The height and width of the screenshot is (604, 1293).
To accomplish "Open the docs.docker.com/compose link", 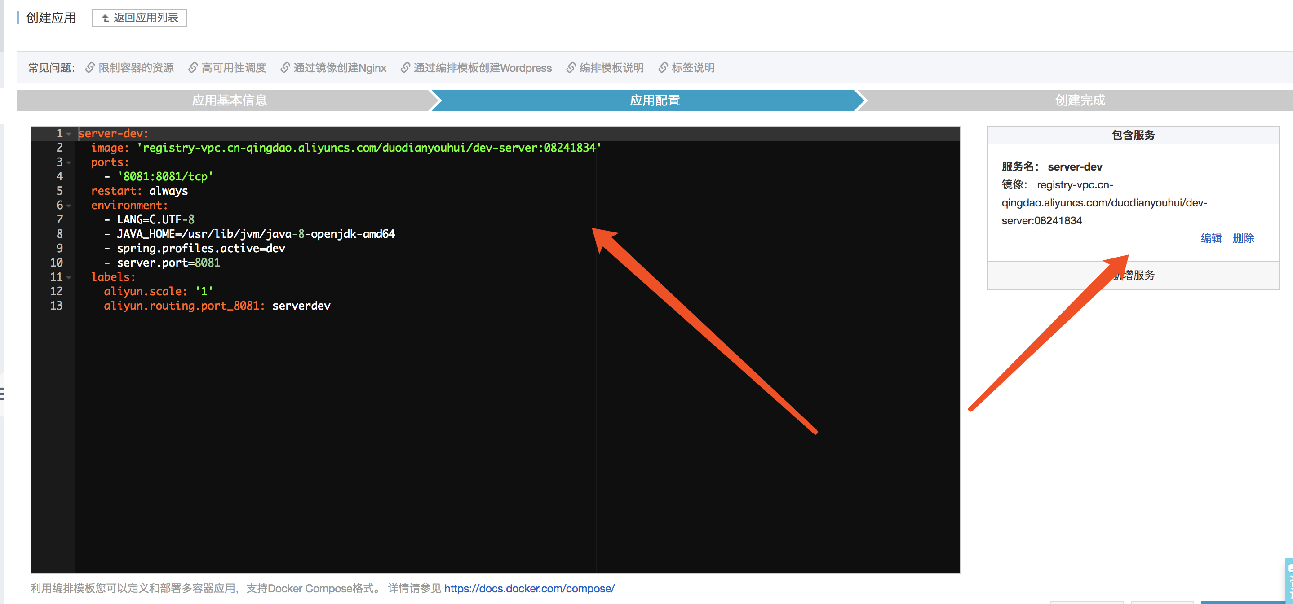I will pyautogui.click(x=529, y=588).
